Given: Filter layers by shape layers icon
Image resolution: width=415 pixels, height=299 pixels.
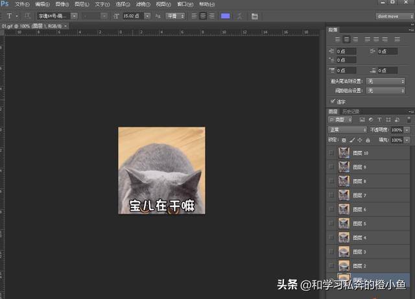Looking at the screenshot, I should [388, 120].
